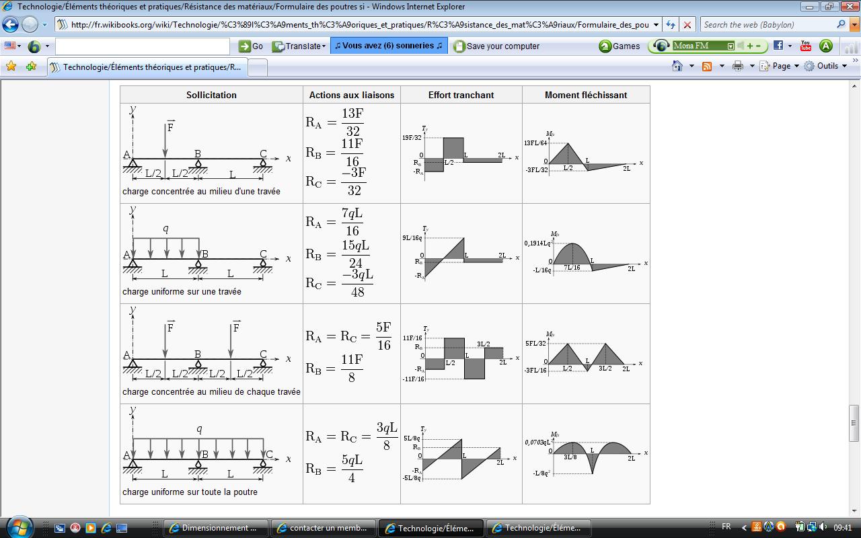The width and height of the screenshot is (861, 538).
Task: Click 'charge concentrée au milieu d'une travée' caption
Action: coord(201,192)
